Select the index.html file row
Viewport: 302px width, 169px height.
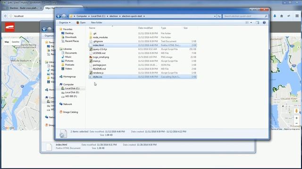pyautogui.click(x=143, y=45)
